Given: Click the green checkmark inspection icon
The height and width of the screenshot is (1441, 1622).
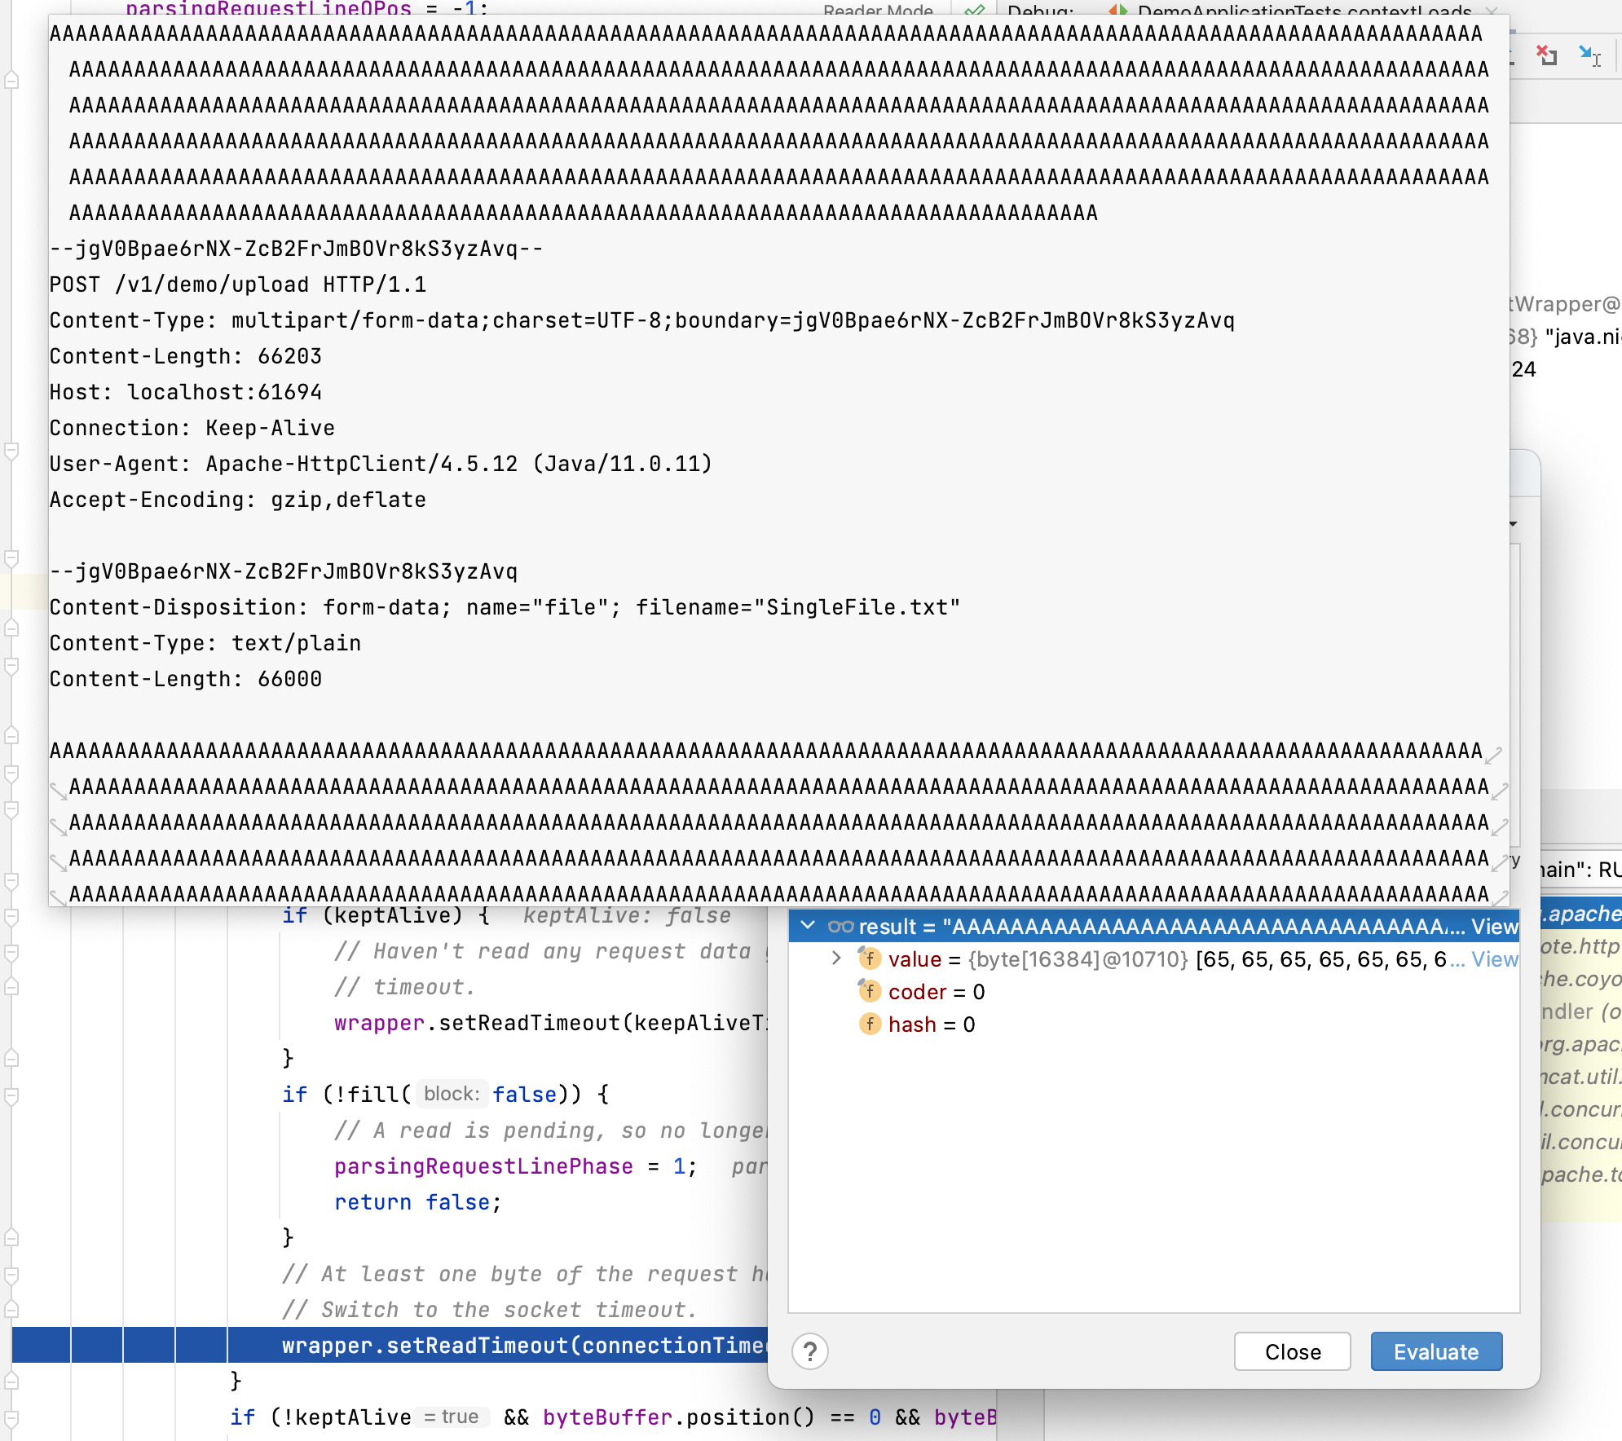Looking at the screenshot, I should (x=974, y=11).
